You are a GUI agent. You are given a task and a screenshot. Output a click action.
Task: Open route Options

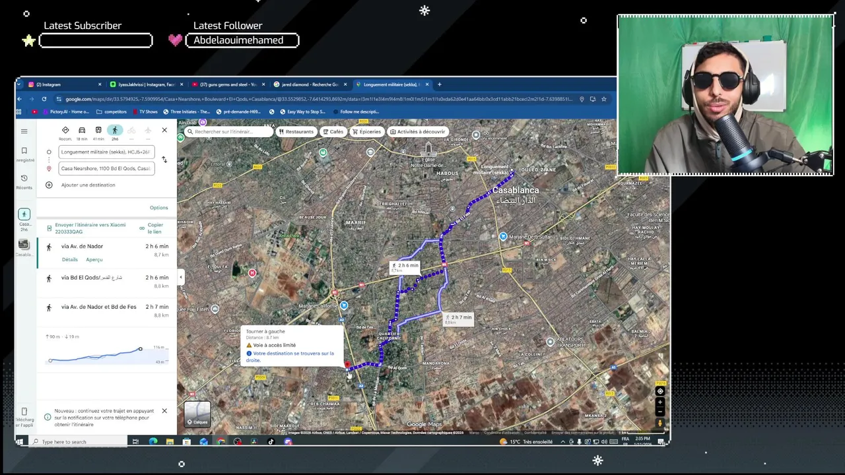pyautogui.click(x=158, y=208)
